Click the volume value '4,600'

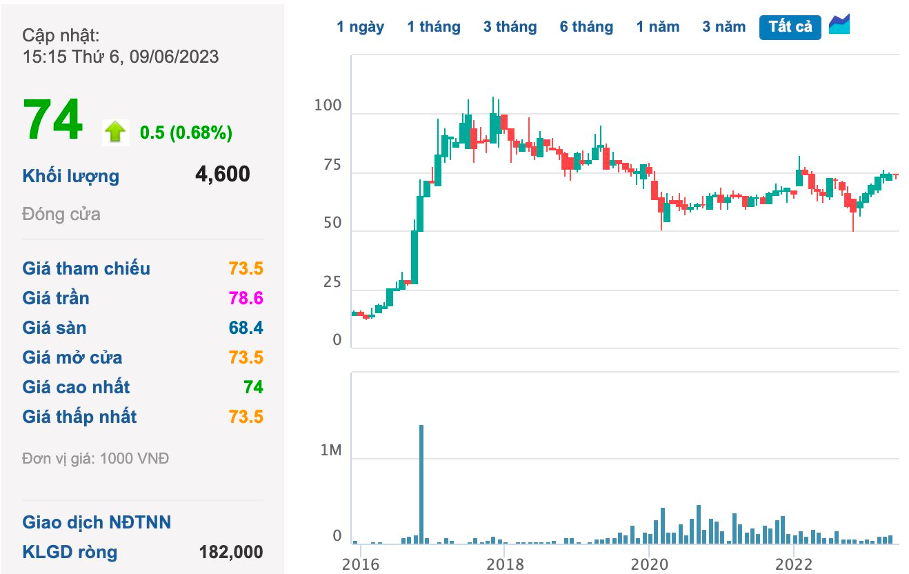(x=223, y=174)
